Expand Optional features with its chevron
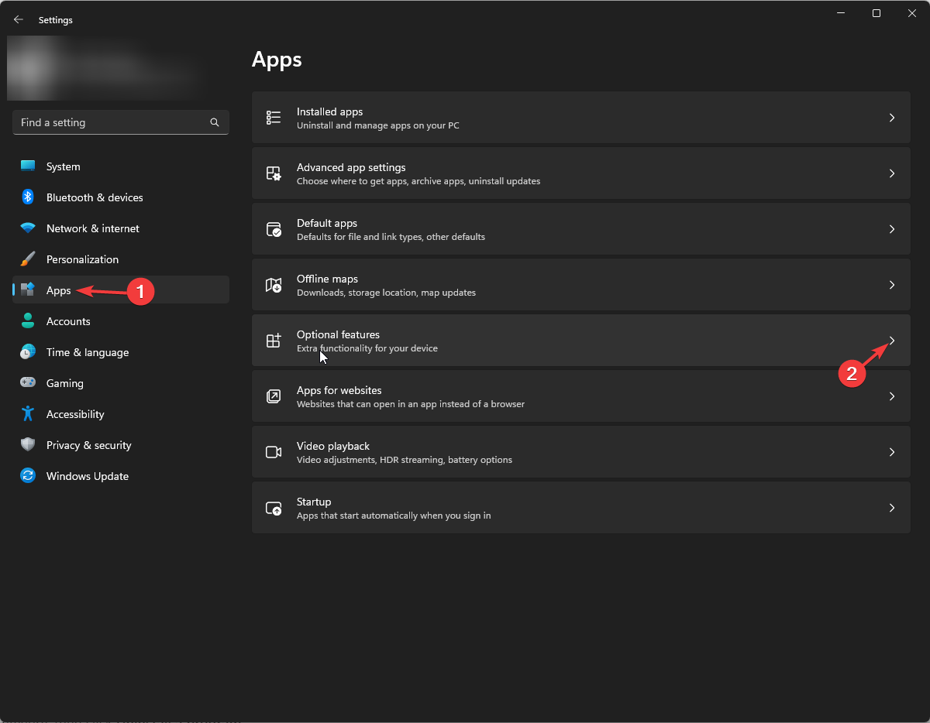 pyautogui.click(x=892, y=341)
